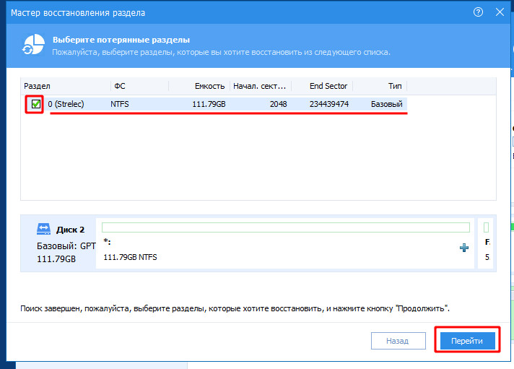Go back with the Назад button

point(396,340)
